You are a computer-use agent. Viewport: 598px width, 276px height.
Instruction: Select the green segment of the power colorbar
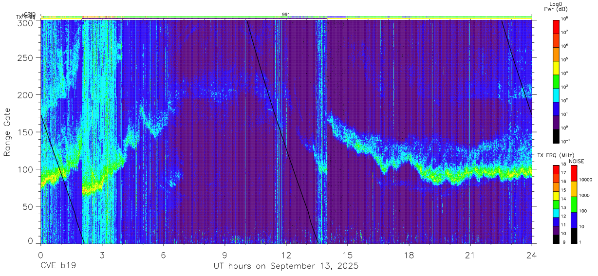(x=556, y=81)
